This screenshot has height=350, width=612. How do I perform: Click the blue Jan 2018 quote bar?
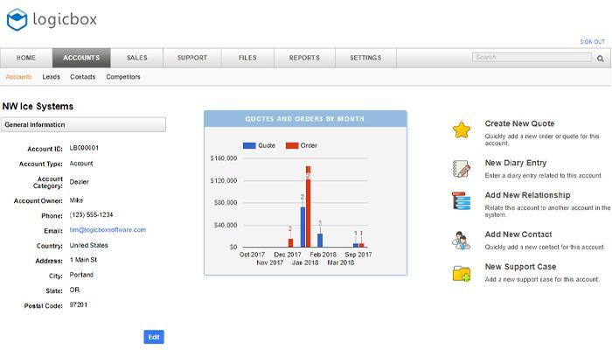tap(303, 227)
